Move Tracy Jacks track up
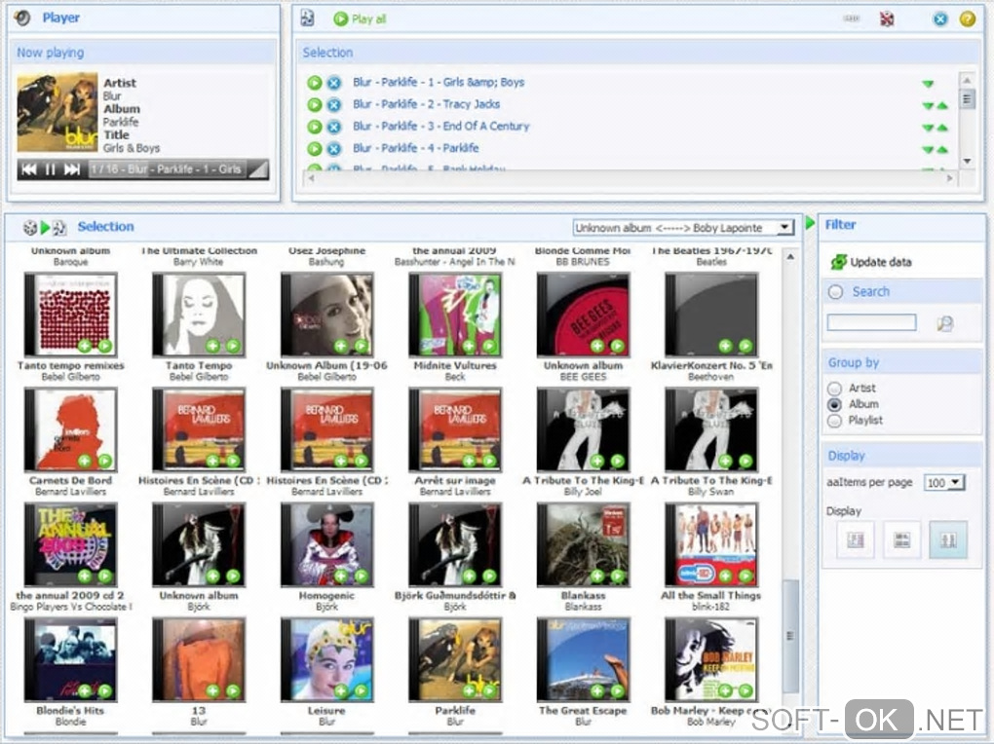Viewport: 994px width, 744px height. 942,106
